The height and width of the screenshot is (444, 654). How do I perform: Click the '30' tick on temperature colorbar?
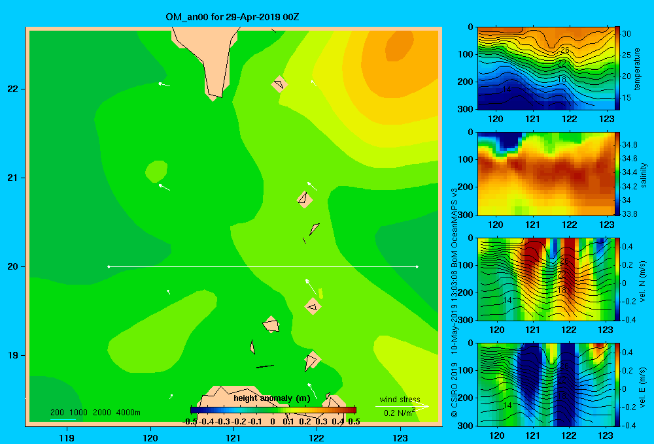click(x=627, y=34)
